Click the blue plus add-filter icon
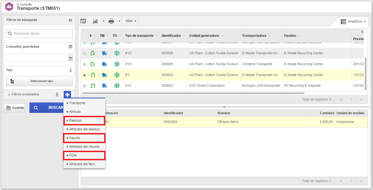The image size is (373, 190). tap(67, 95)
